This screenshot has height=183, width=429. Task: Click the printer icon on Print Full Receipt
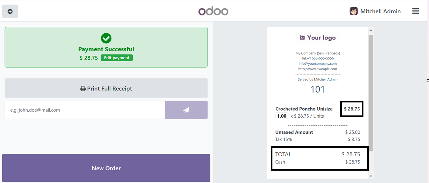click(83, 89)
